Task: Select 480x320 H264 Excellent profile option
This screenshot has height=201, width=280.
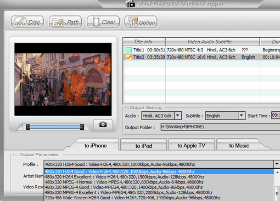Action: pos(159,177)
